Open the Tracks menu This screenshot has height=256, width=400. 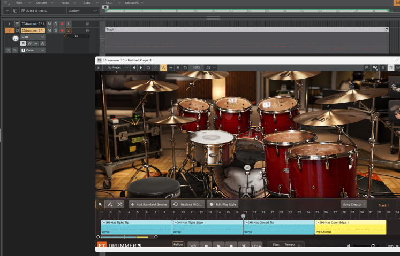pos(64,3)
